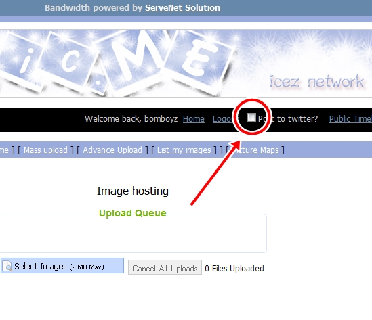This screenshot has height=320, width=372.
Task: Click the Welcome back, bomboyz text
Action: coord(131,118)
